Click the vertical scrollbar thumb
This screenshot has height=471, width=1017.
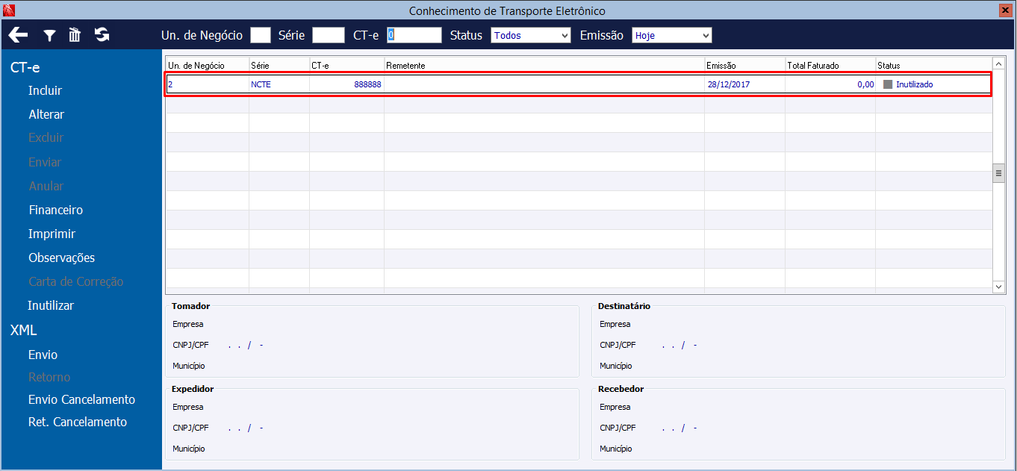click(999, 173)
